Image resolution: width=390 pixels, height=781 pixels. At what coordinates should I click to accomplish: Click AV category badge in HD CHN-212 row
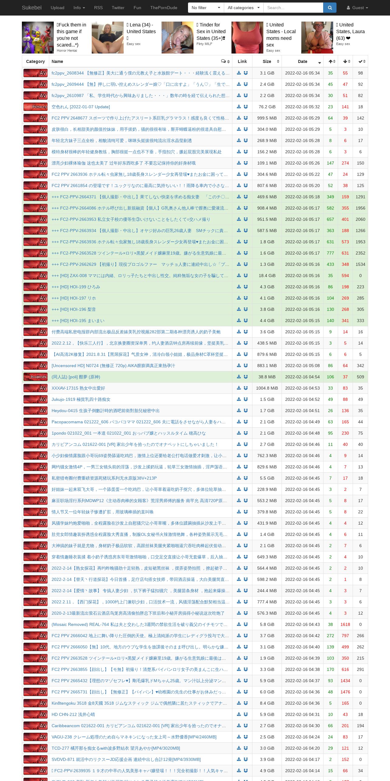tap(36, 714)
